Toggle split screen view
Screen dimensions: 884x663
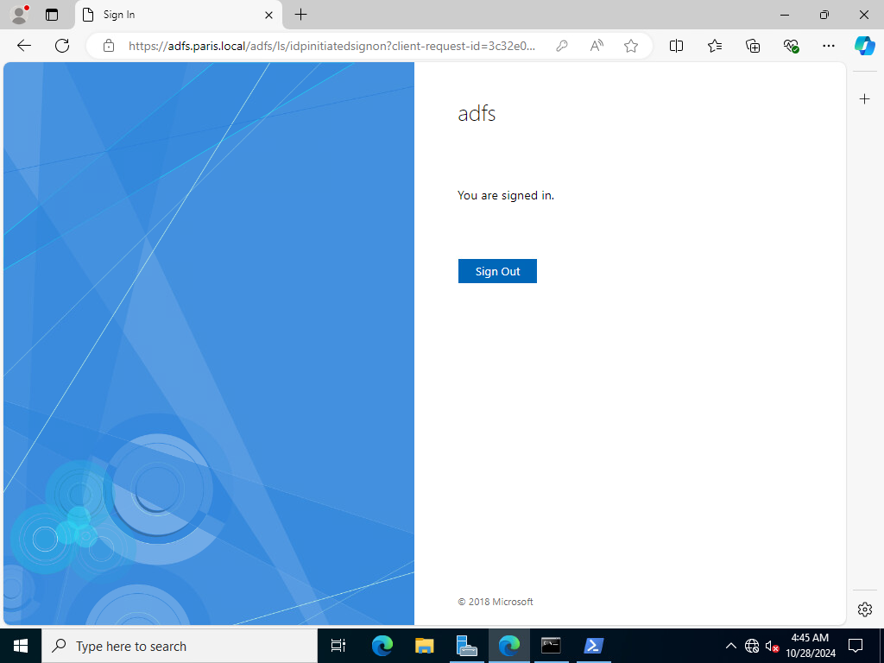point(676,46)
